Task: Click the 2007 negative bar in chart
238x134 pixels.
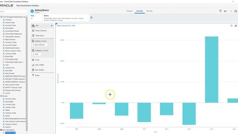Action: 77,111
